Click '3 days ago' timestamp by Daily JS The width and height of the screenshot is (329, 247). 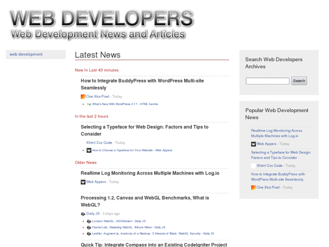coord(111,213)
